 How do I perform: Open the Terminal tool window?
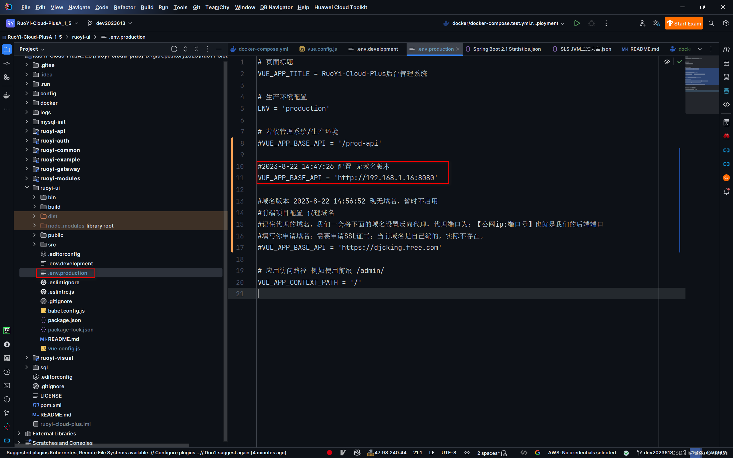pos(7,386)
